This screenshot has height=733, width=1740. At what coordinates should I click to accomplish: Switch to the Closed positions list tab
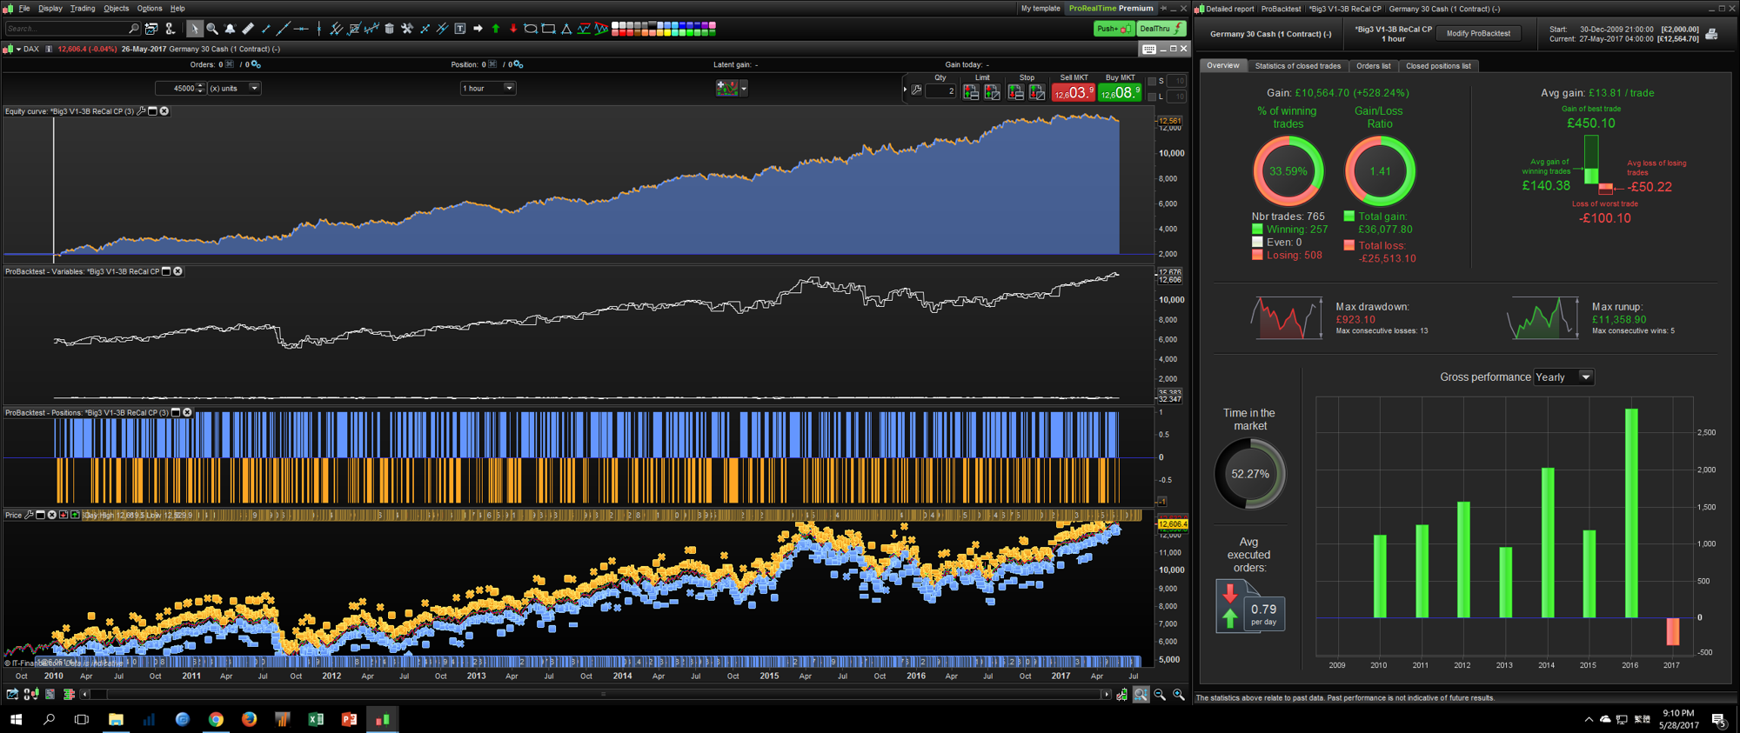click(1437, 66)
